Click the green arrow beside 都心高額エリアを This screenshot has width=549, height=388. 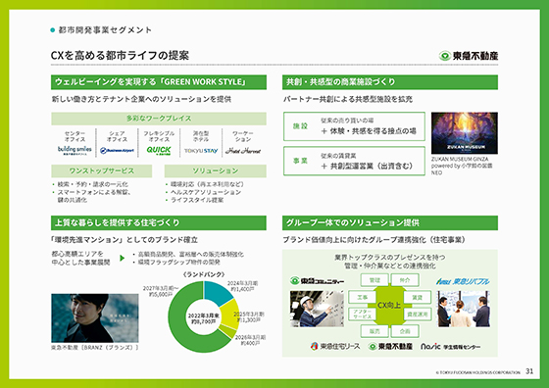pyautogui.click(x=123, y=259)
